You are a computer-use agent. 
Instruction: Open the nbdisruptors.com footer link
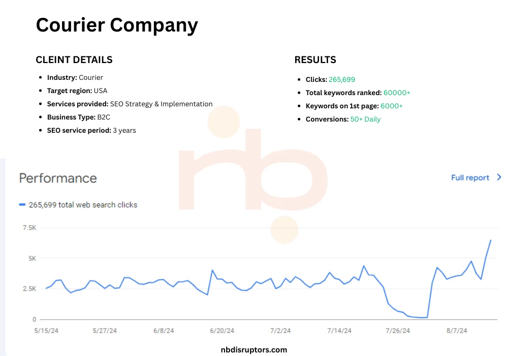(x=254, y=349)
